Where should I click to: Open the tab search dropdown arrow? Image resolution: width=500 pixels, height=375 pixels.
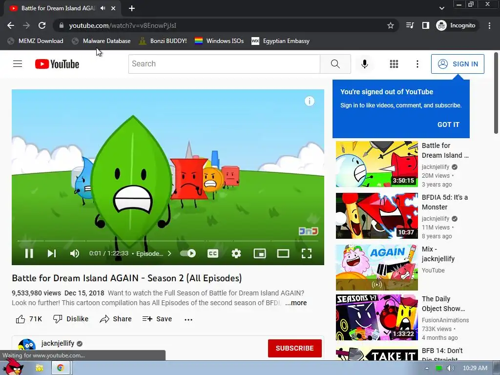pos(441,8)
